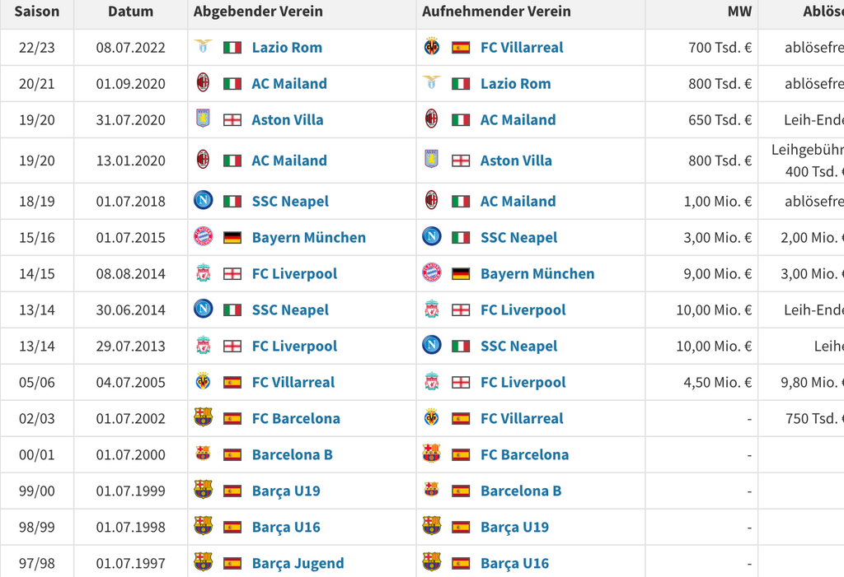Viewport: 844px width, 577px height.
Task: Open the Barça U19 link in the 99/00 row
Action: [285, 491]
